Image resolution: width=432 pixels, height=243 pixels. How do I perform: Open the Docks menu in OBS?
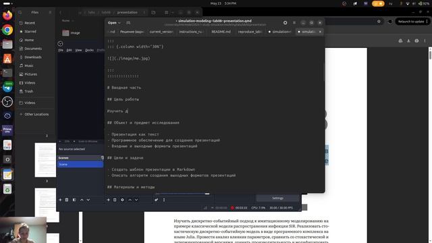coord(89,50)
